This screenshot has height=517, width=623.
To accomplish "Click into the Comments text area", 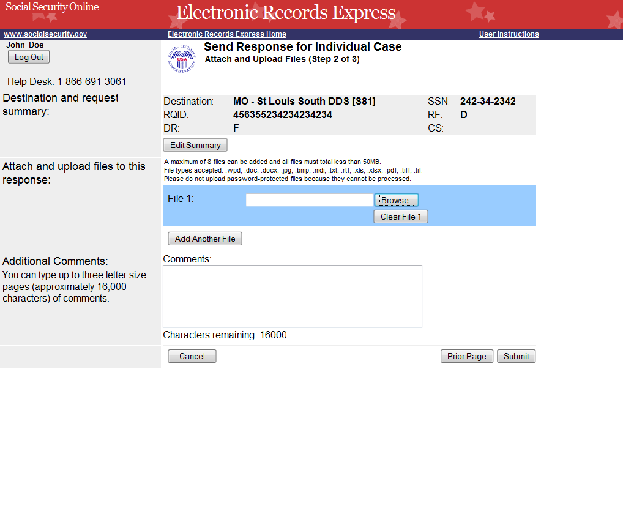I will click(x=293, y=297).
